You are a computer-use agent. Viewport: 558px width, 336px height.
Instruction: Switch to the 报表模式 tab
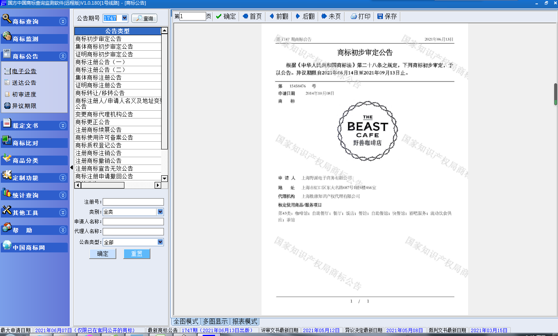pos(245,321)
